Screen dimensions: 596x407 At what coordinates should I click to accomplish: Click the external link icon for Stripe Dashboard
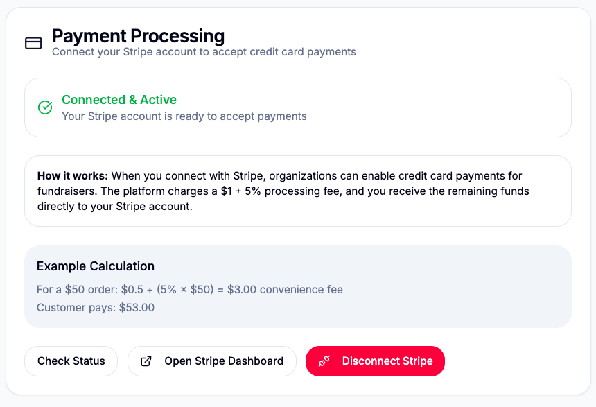coord(146,361)
